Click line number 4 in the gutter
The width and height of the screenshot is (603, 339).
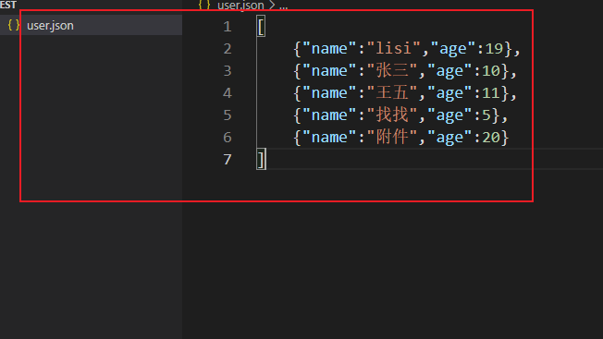click(x=228, y=93)
